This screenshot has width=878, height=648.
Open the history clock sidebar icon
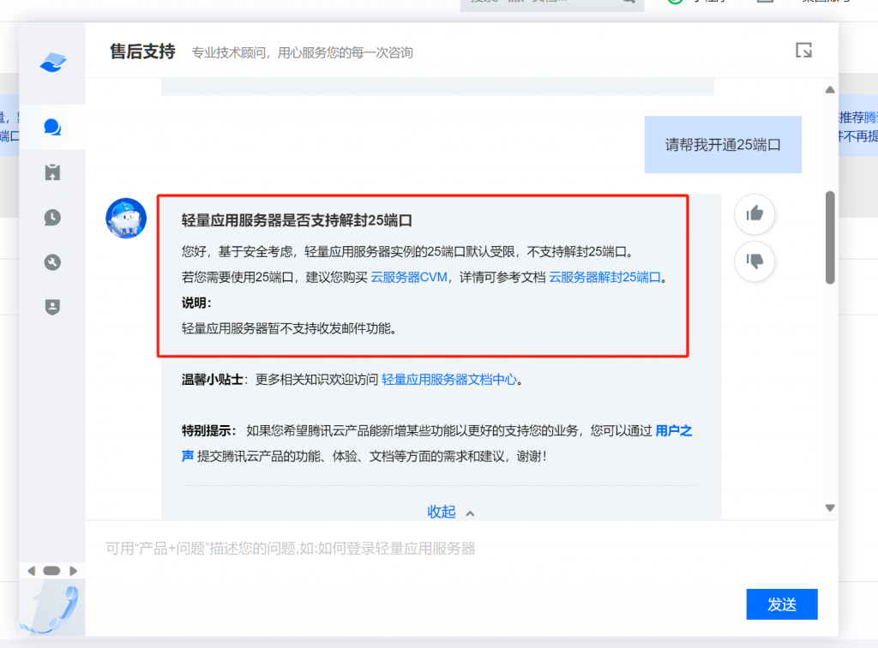[52, 217]
